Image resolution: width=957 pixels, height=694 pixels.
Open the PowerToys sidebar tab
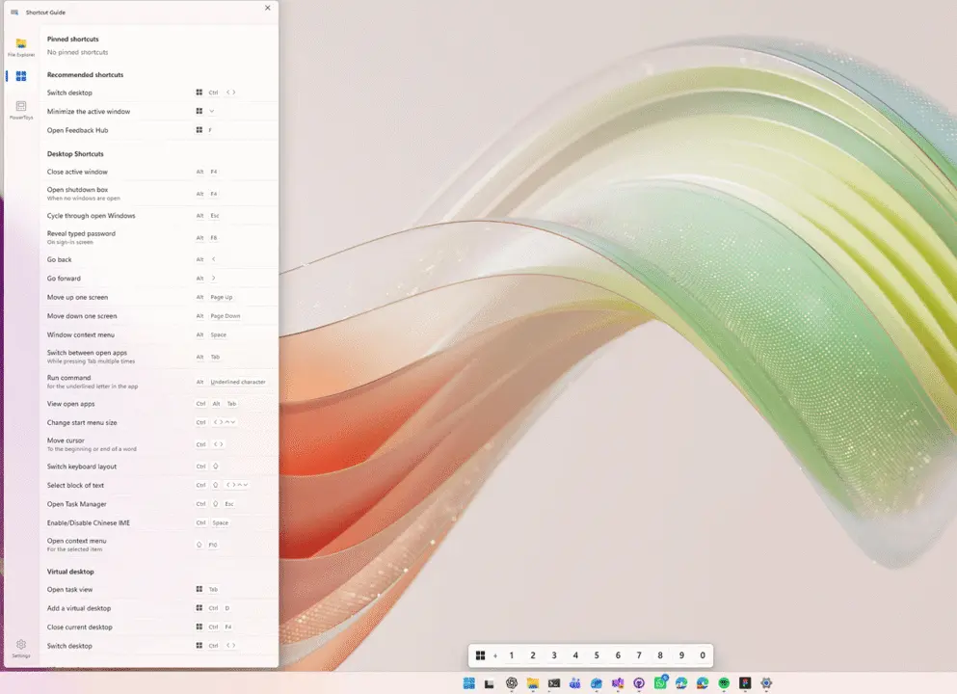pos(21,110)
